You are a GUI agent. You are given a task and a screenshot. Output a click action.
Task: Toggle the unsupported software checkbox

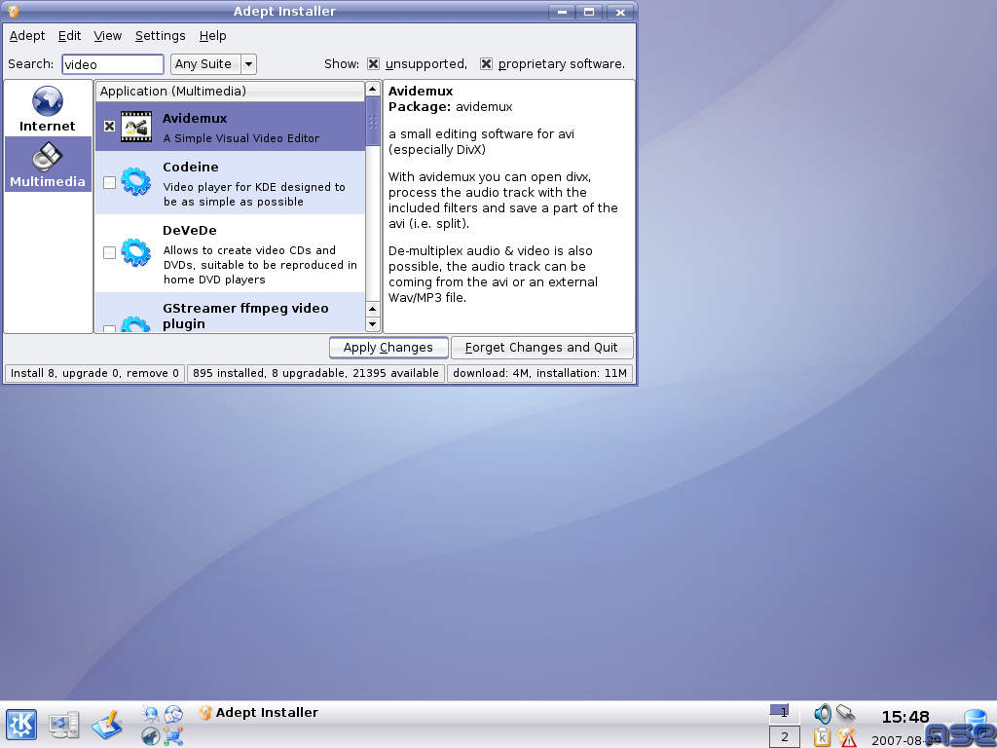(373, 63)
